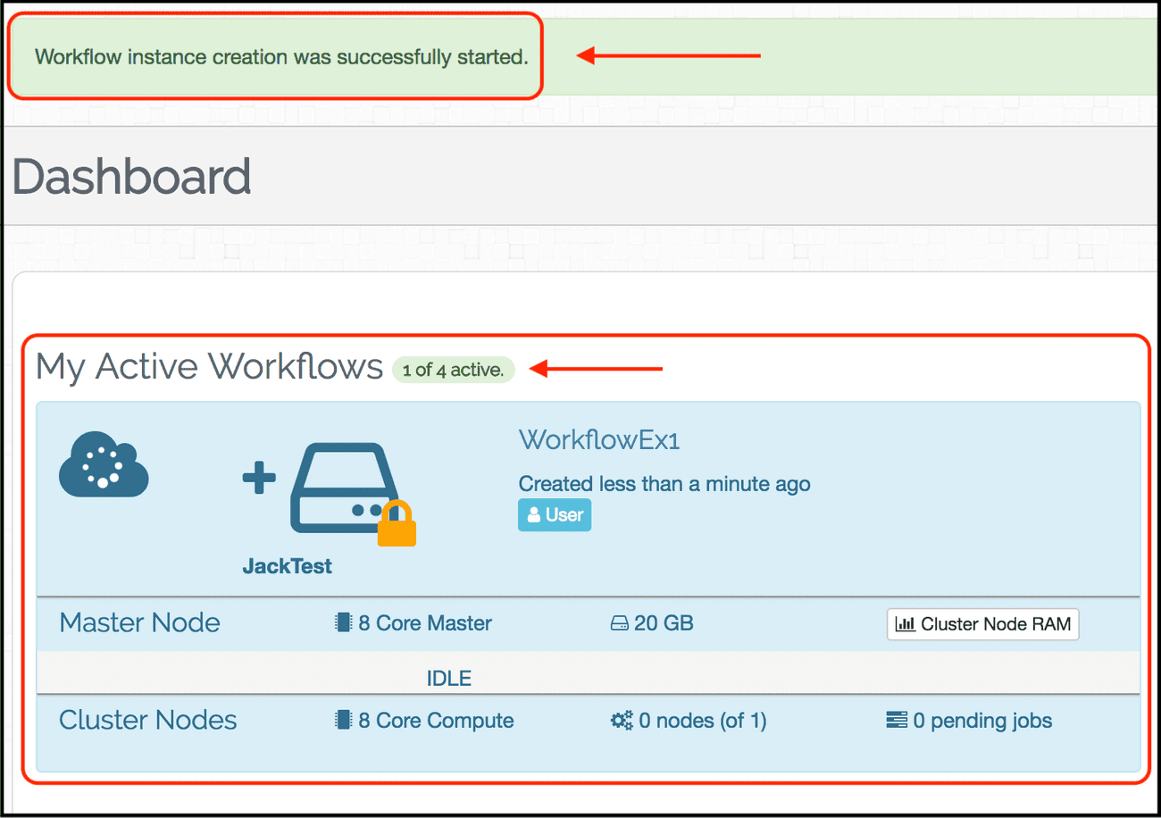Open the WorkflowEx1 workflow details
Image resolution: width=1161 pixels, height=818 pixels.
click(598, 440)
